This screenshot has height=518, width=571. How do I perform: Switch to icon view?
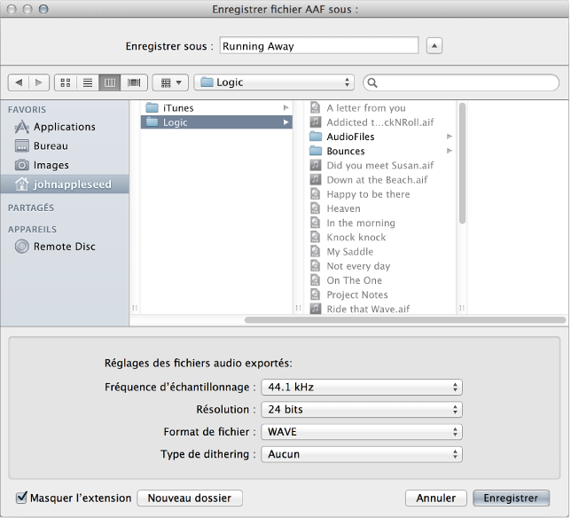pyautogui.click(x=66, y=82)
